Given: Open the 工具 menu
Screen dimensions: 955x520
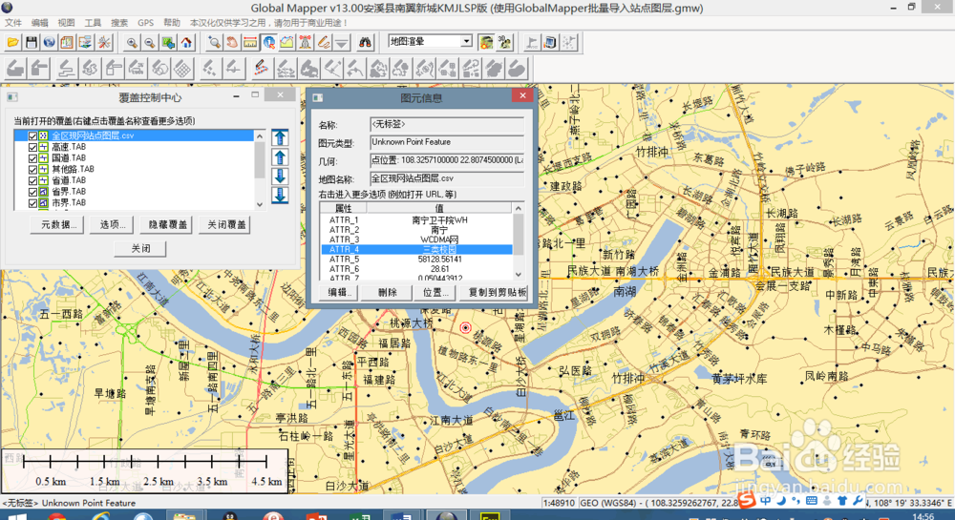Looking at the screenshot, I should point(93,23).
